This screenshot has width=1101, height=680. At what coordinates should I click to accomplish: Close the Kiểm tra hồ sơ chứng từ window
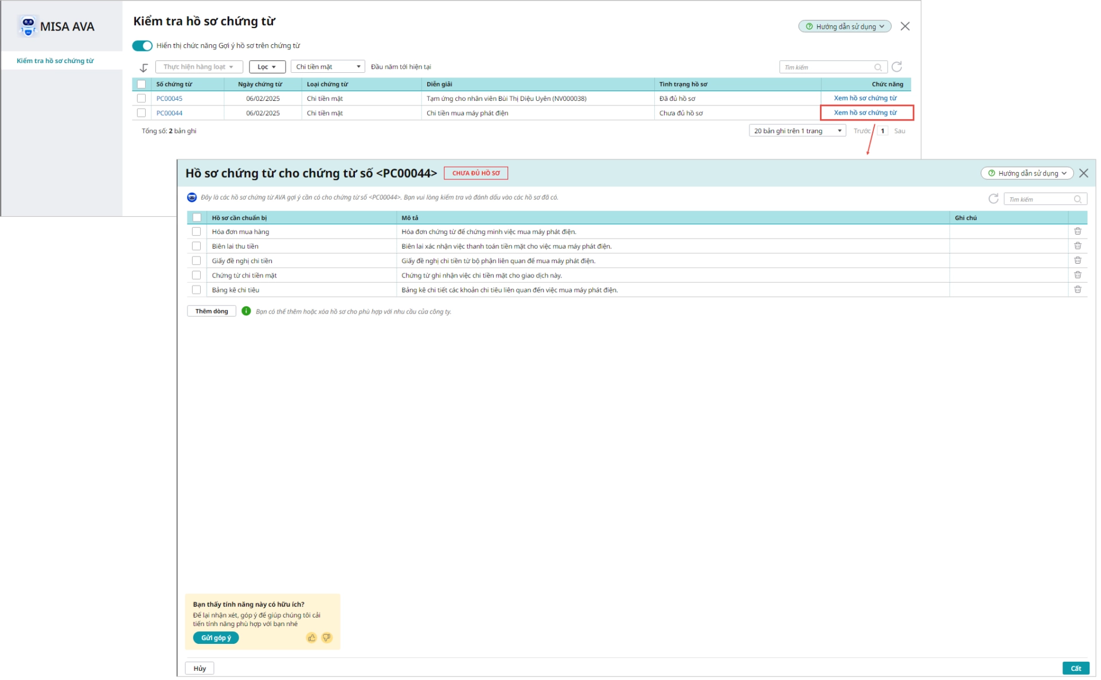[x=905, y=26]
